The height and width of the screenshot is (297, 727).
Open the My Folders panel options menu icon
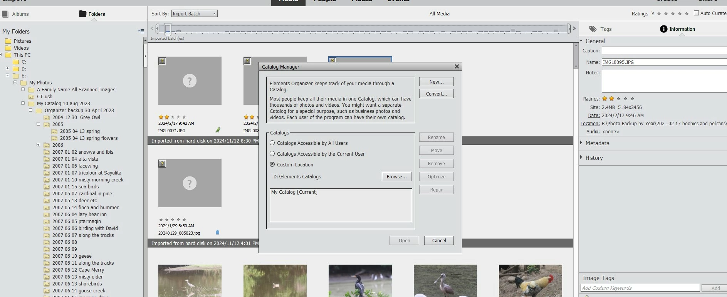[141, 31]
